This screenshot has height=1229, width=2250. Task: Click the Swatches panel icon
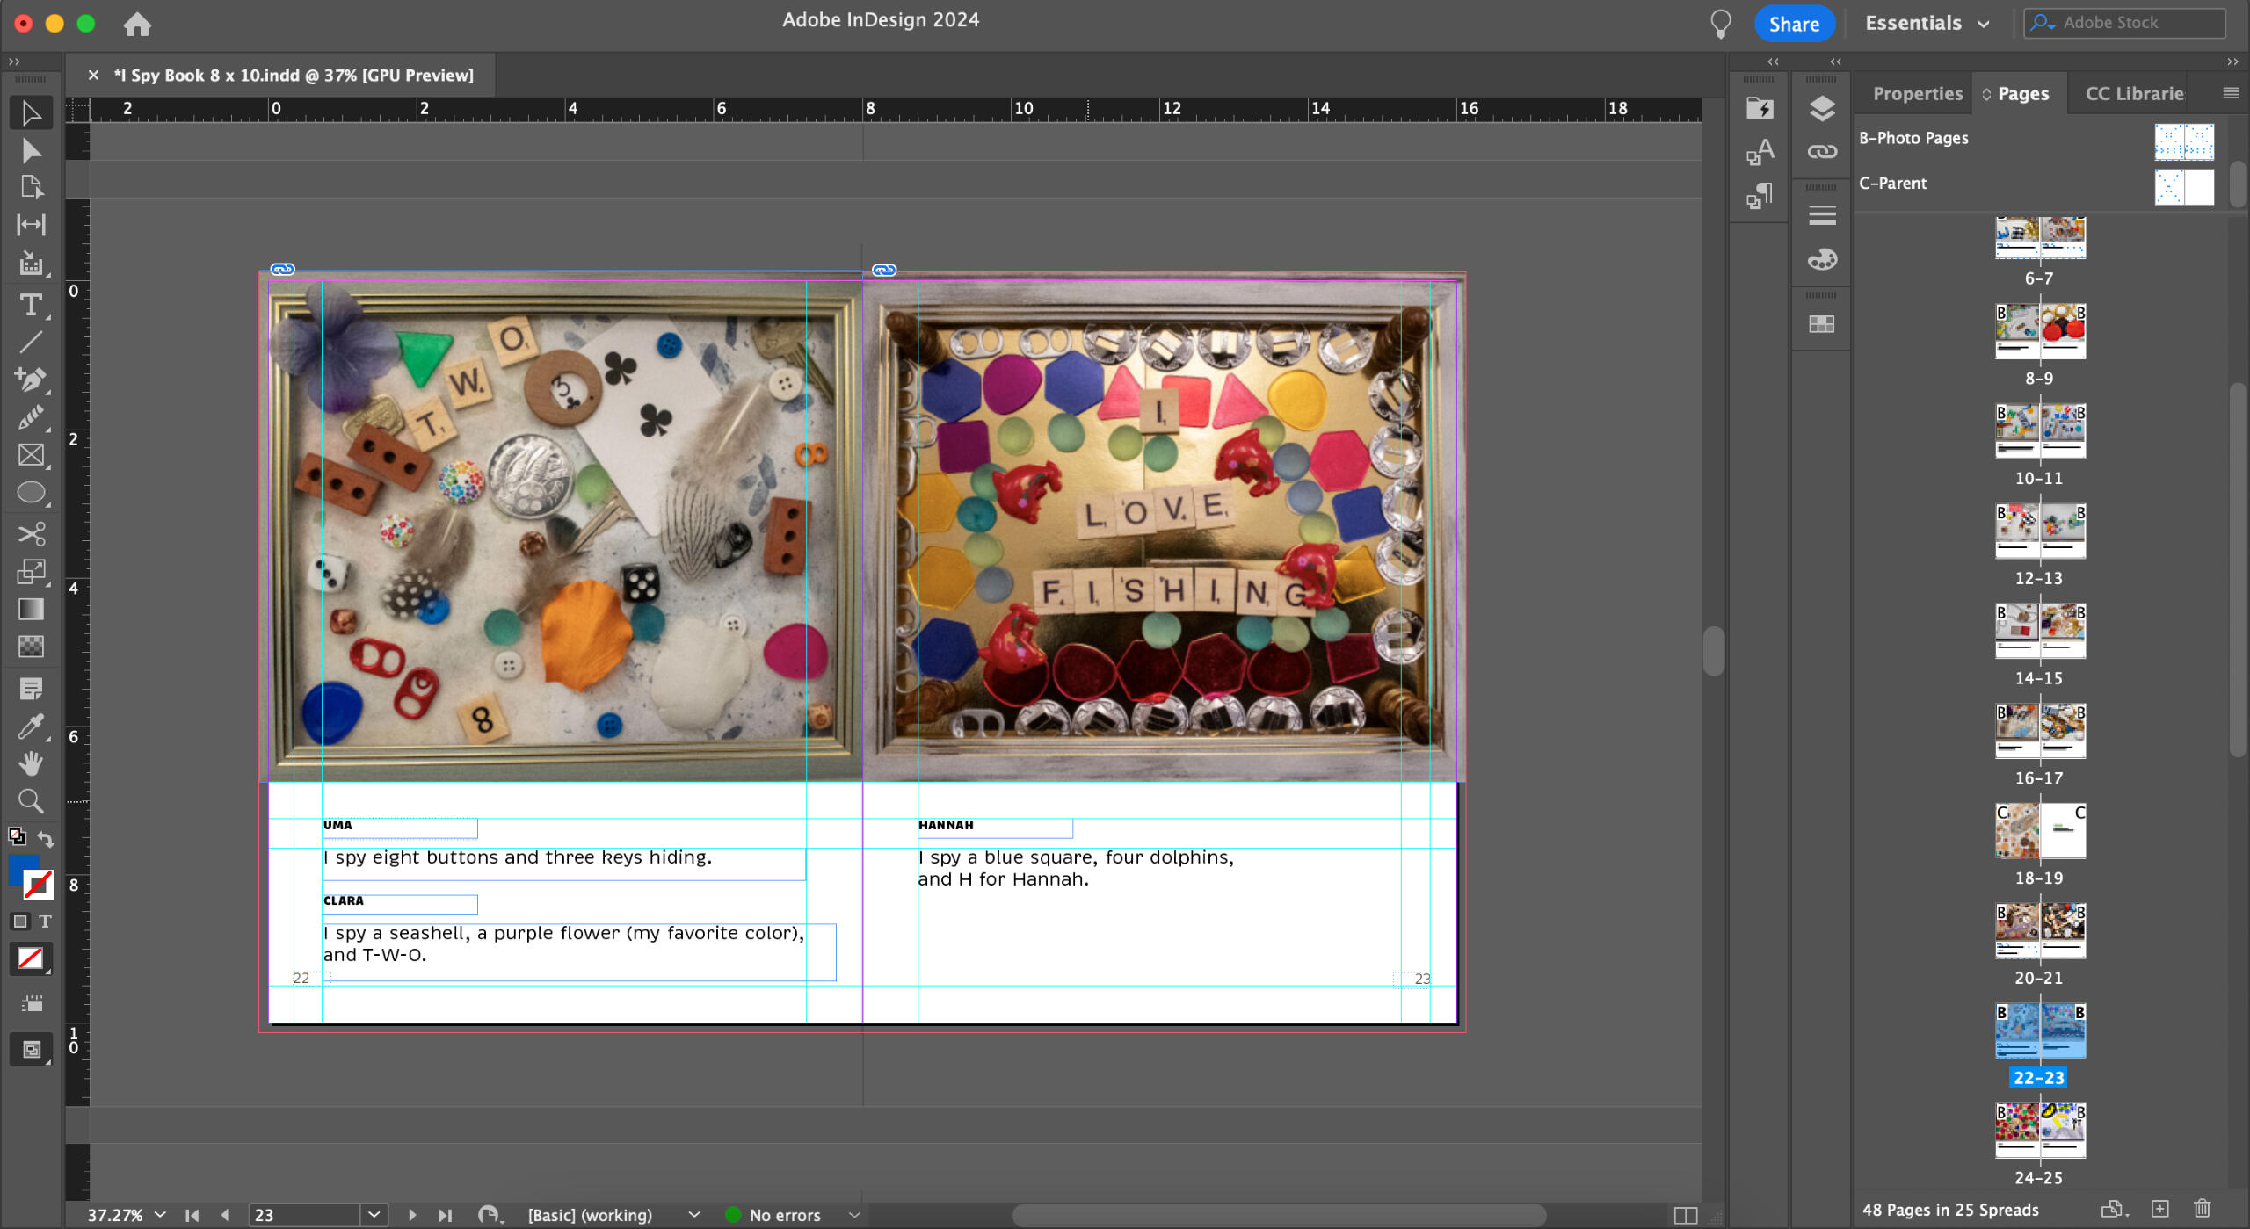pyautogui.click(x=1822, y=324)
